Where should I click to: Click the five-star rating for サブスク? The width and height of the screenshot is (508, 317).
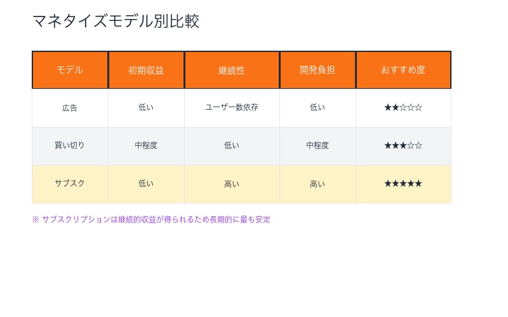click(403, 184)
